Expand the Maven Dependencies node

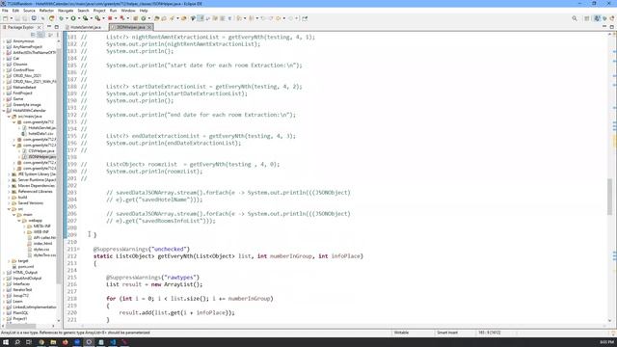[x=9, y=186]
